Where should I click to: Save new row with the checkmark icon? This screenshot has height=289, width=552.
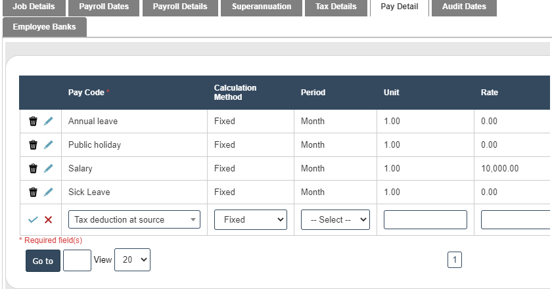coord(33,220)
